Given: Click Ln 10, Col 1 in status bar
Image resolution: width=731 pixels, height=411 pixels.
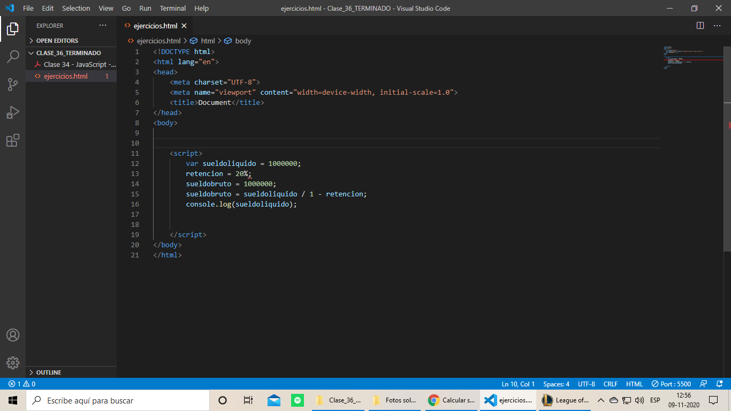Looking at the screenshot, I should click(x=518, y=384).
